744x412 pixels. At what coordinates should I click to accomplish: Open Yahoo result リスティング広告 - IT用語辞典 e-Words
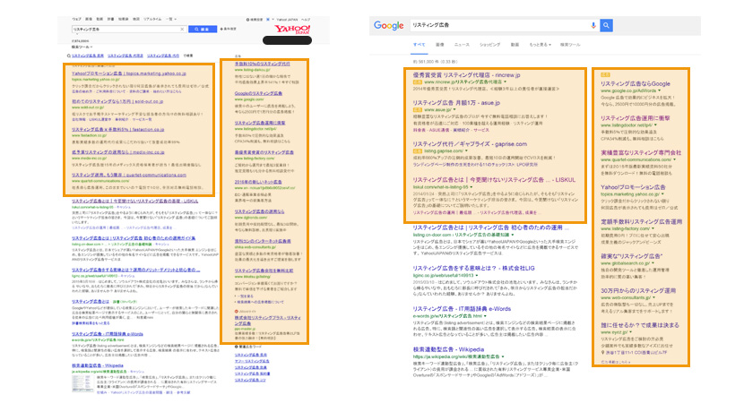coord(108,334)
